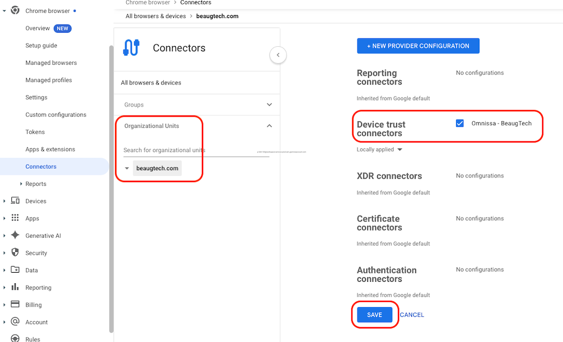
Task: Click the New Provider Configuration button
Action: [418, 46]
